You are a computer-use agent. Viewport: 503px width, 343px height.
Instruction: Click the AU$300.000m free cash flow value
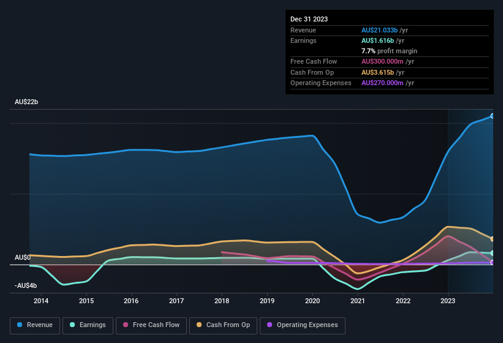tap(382, 61)
